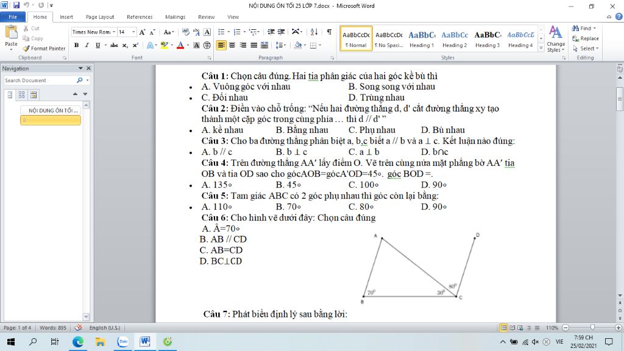
Task: Open the Change Styles dropdown
Action: click(556, 38)
